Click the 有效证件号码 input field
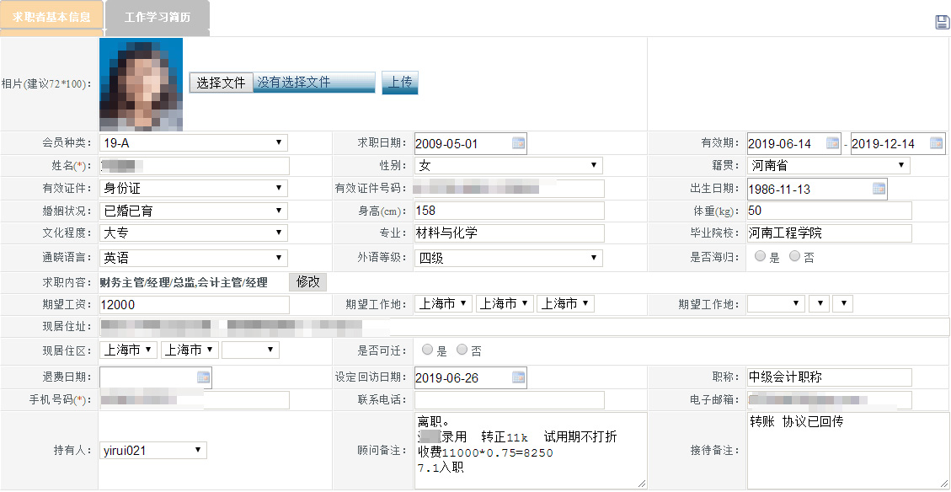This screenshot has width=951, height=492. 510,189
